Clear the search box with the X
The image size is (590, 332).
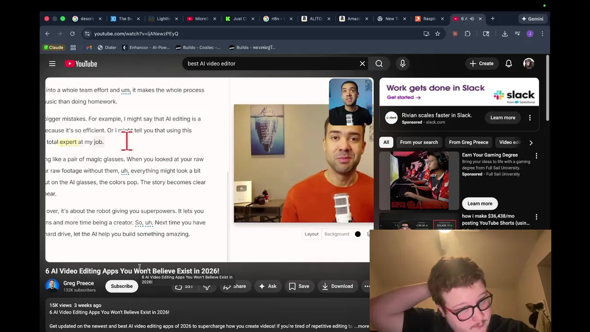(x=362, y=64)
